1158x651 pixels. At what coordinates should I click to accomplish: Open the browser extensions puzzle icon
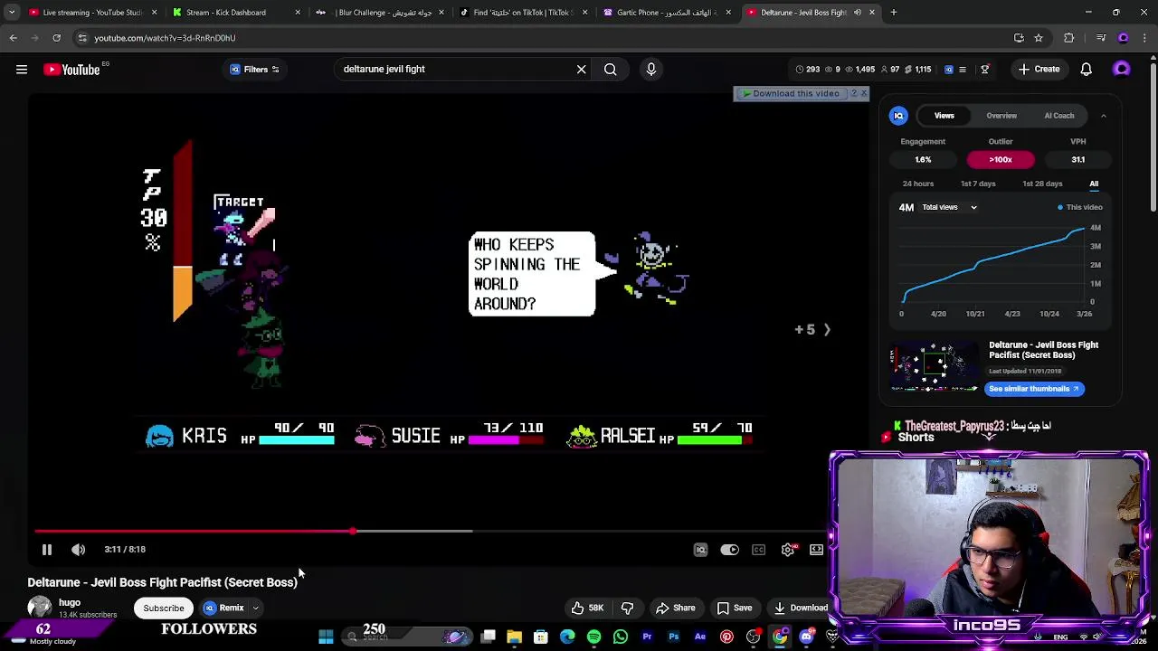pyautogui.click(x=1069, y=38)
